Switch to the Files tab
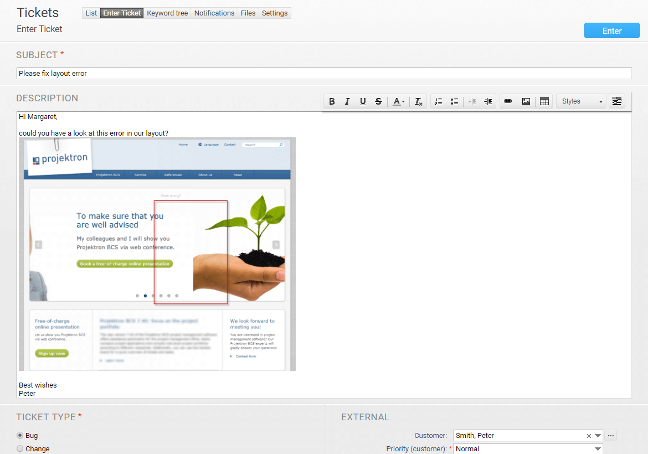Image resolution: width=648 pixels, height=454 pixels. (248, 13)
